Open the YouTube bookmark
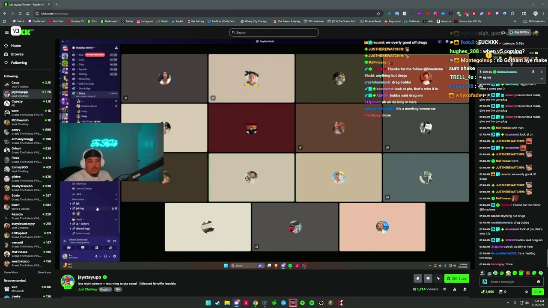Viewport: 548px width, 308px height. [56, 21]
